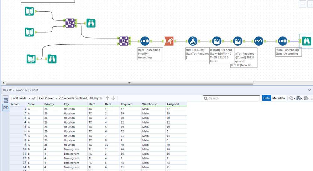Click the Browse tool beside bottom input

[52, 59]
